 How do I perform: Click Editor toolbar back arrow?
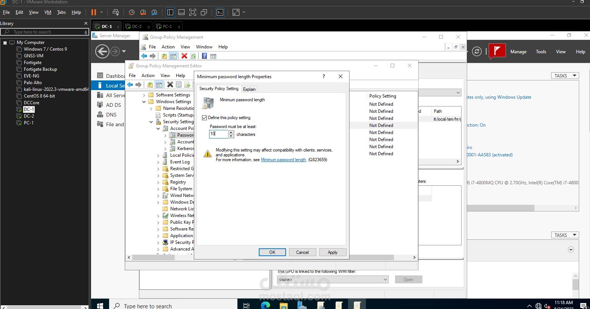coord(130,85)
